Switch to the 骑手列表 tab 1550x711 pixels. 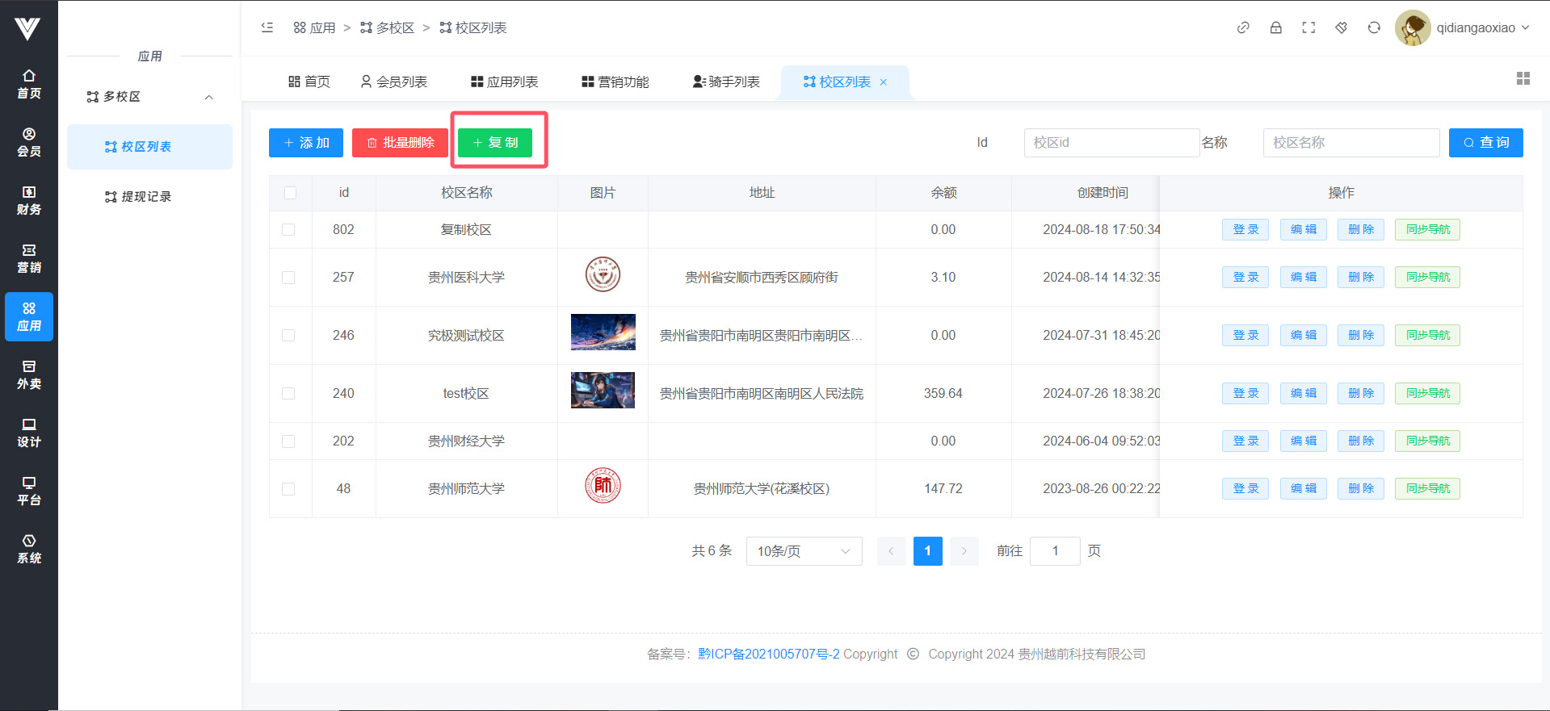tap(726, 82)
